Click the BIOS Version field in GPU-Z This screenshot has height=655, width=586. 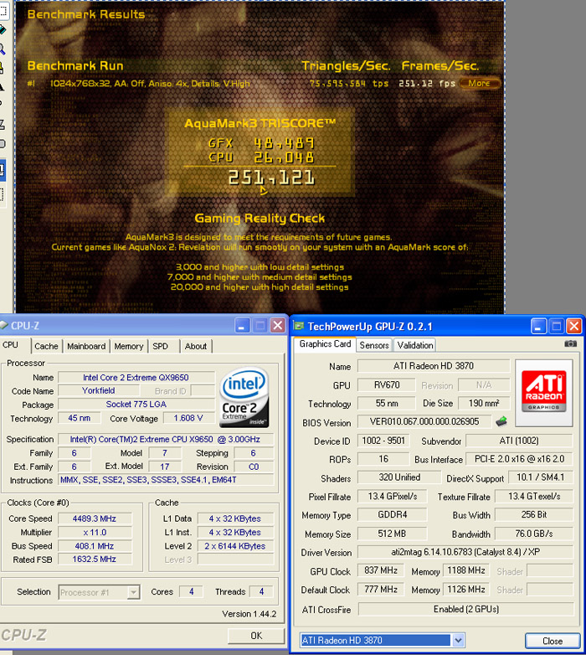[424, 421]
